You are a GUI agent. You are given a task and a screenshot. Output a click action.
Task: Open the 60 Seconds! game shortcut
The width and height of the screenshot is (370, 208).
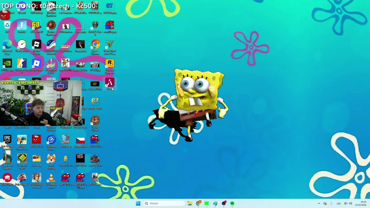pos(36,27)
